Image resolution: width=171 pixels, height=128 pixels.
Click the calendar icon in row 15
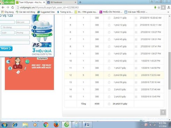136,97
